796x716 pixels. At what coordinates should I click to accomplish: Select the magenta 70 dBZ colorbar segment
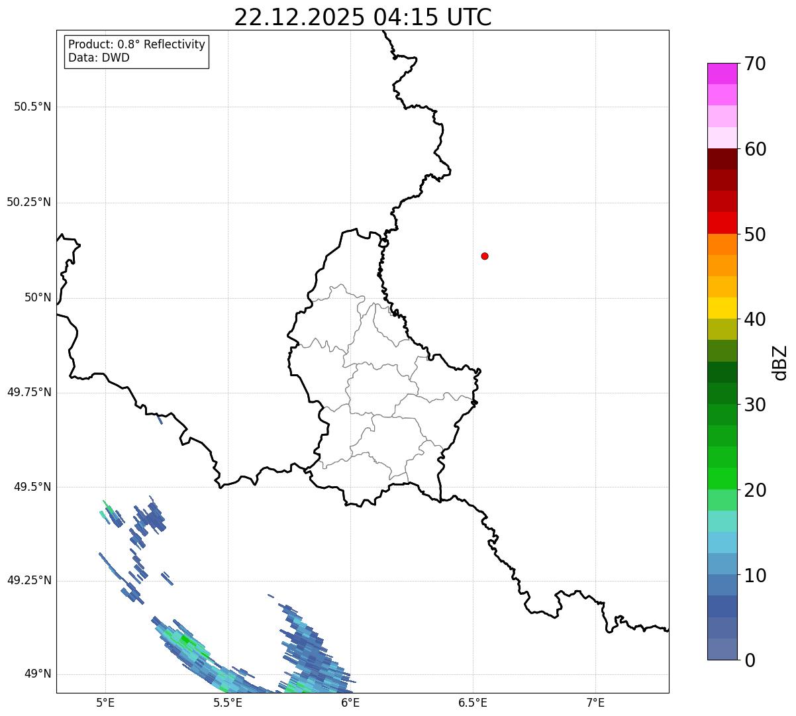[x=722, y=74]
